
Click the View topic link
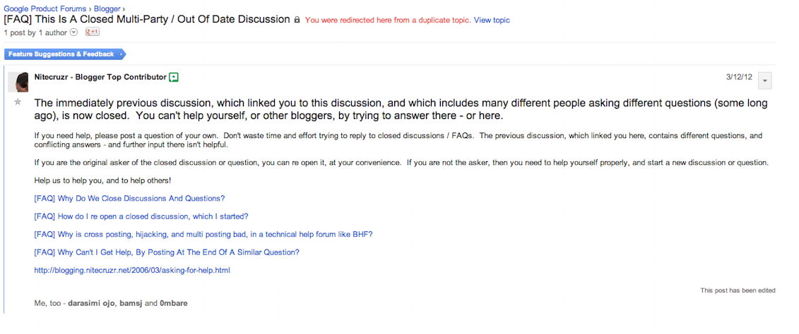(492, 20)
